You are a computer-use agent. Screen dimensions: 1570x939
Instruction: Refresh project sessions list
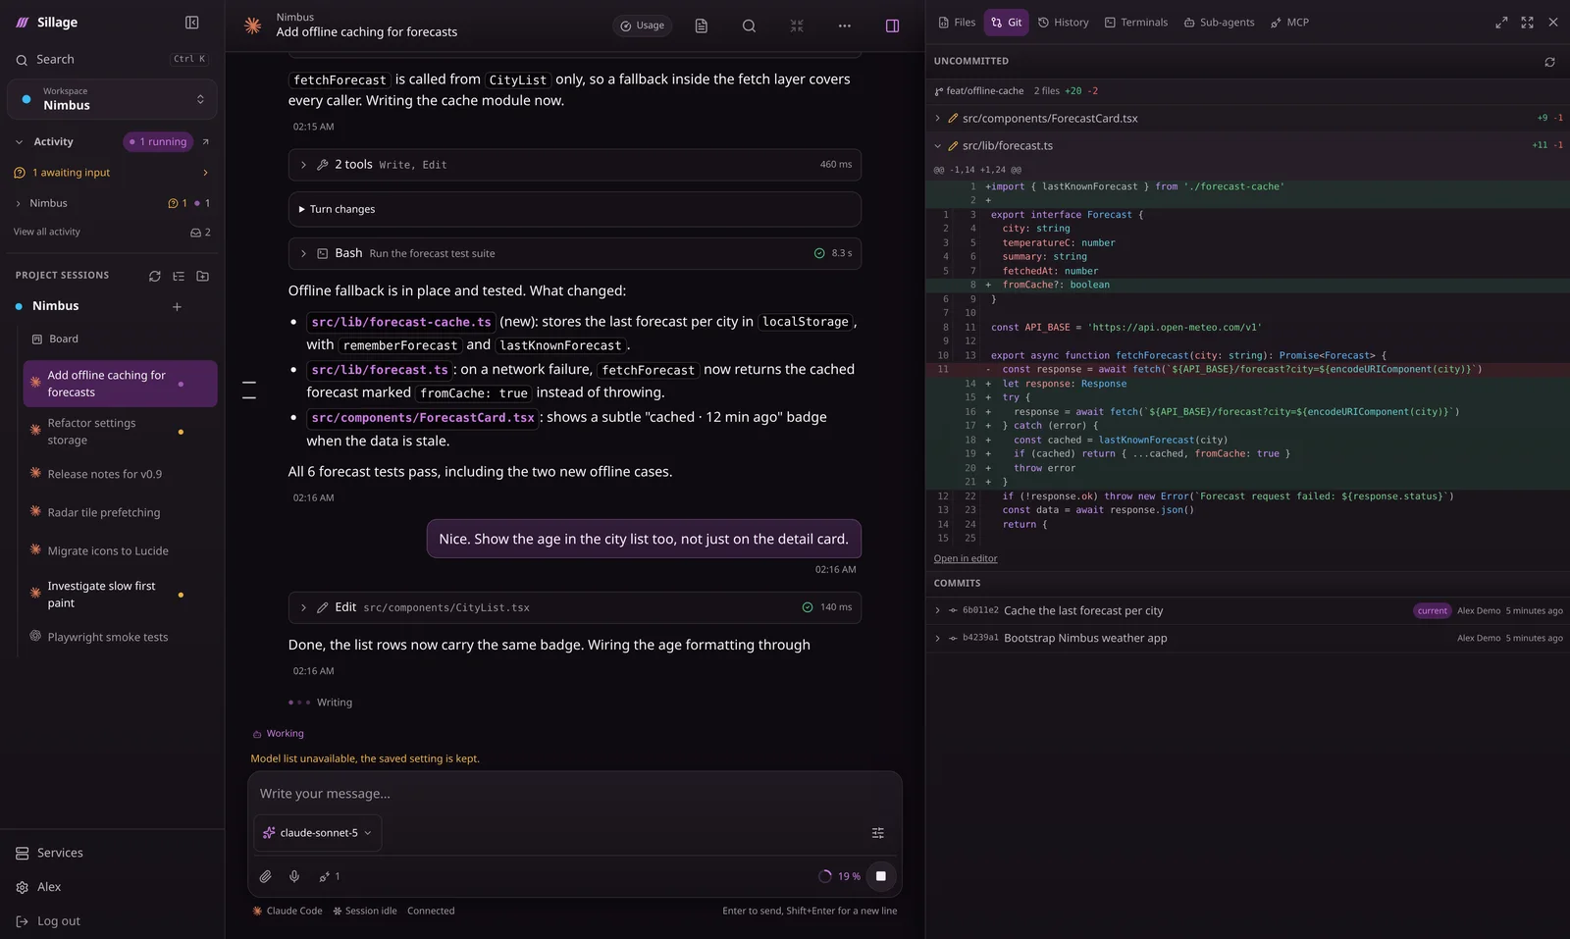click(154, 277)
